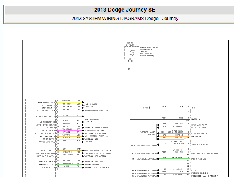
Task: Click the 'DK GRN/WHT' wire color label on right connector
Action: pyautogui.click(x=178, y=158)
